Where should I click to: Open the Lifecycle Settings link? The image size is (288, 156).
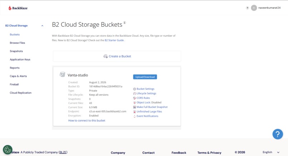(x=147, y=93)
